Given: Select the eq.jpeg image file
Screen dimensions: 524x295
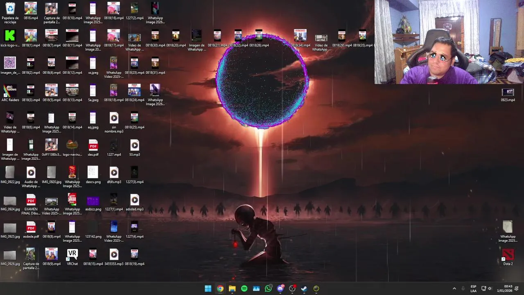Looking at the screenshot, I should [x=93, y=120].
